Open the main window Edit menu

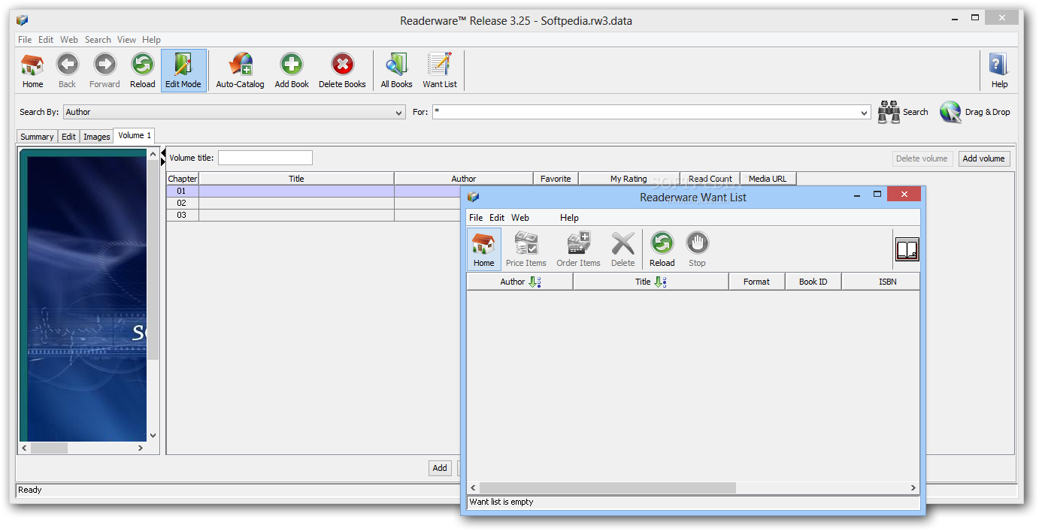(x=46, y=40)
